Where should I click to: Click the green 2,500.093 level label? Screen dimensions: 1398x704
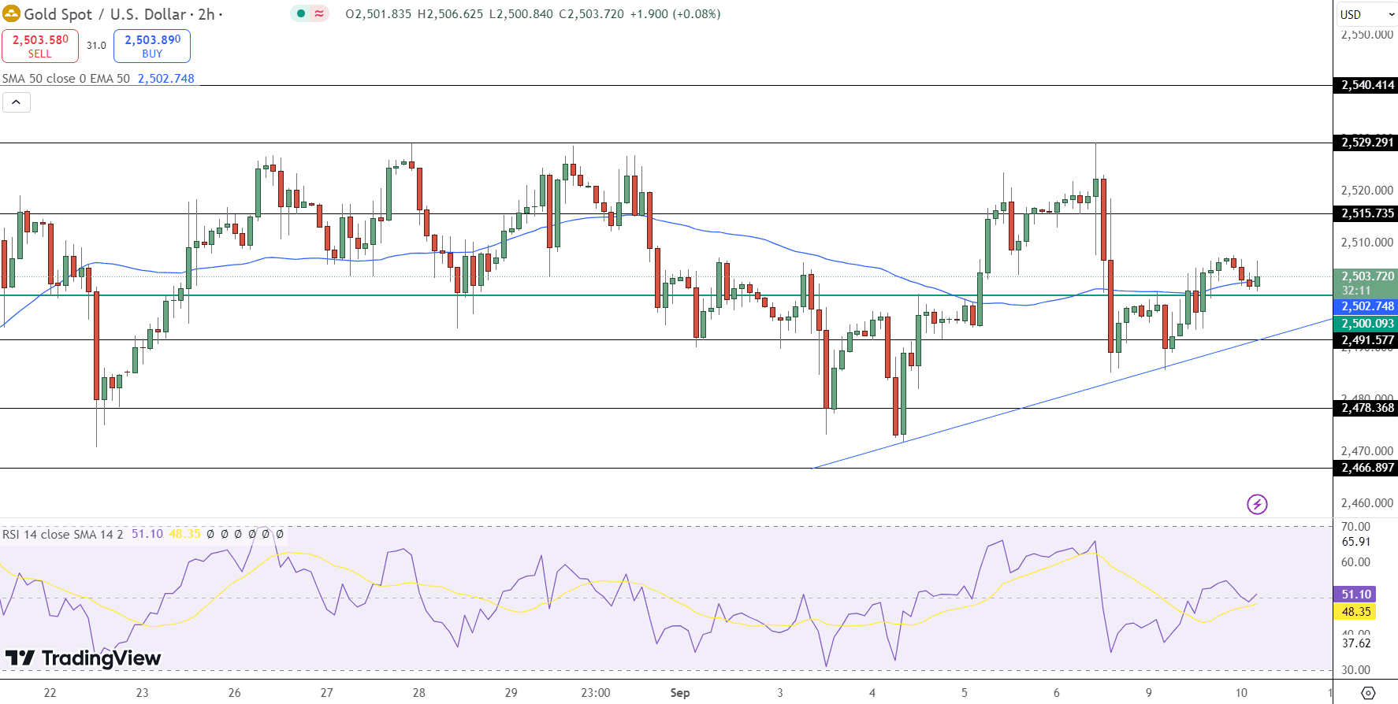pos(1367,324)
